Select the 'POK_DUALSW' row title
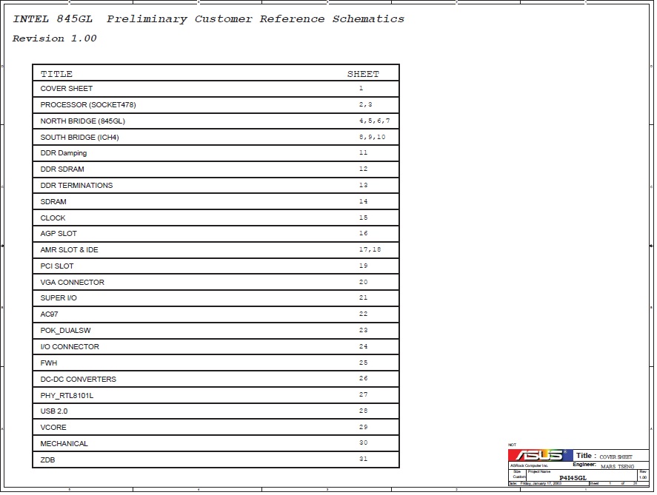The height and width of the screenshot is (495, 657). [65, 331]
